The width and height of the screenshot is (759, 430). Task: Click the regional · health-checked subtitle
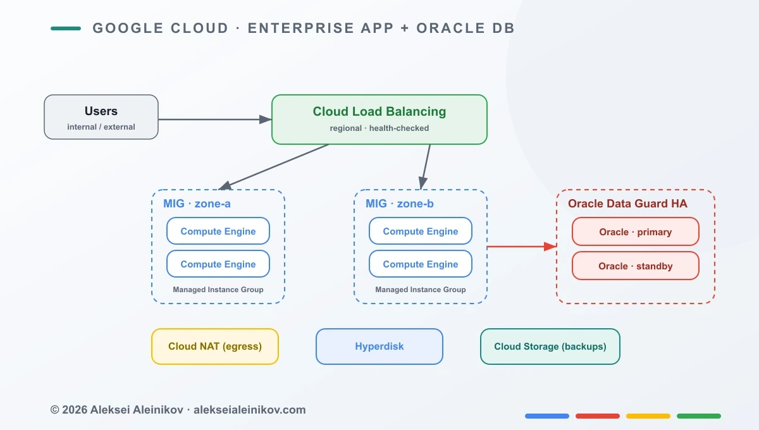(x=379, y=128)
